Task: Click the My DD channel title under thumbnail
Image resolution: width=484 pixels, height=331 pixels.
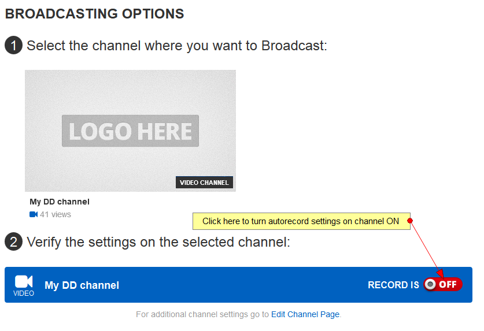Action: 60,202
